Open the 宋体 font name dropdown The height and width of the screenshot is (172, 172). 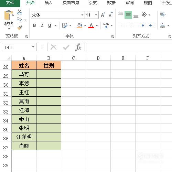tap(82, 15)
